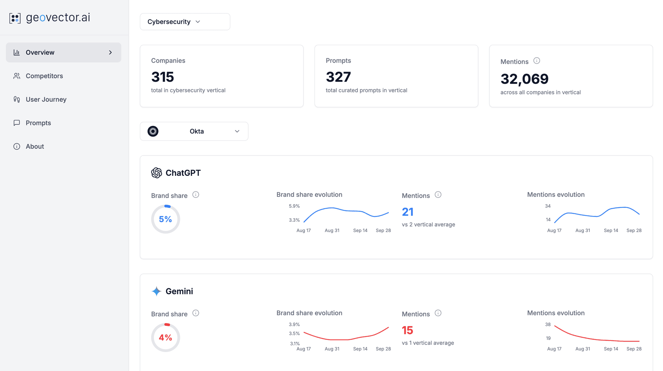Screen dimensions: 663x371
Task: Open the Cybersecurity vertical dropdown
Action: click(185, 22)
